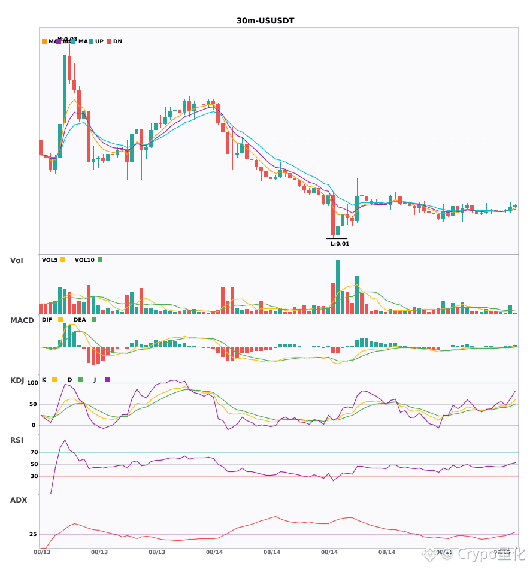Click the KDJ axis value 50
The height and width of the screenshot is (569, 530).
(x=33, y=404)
